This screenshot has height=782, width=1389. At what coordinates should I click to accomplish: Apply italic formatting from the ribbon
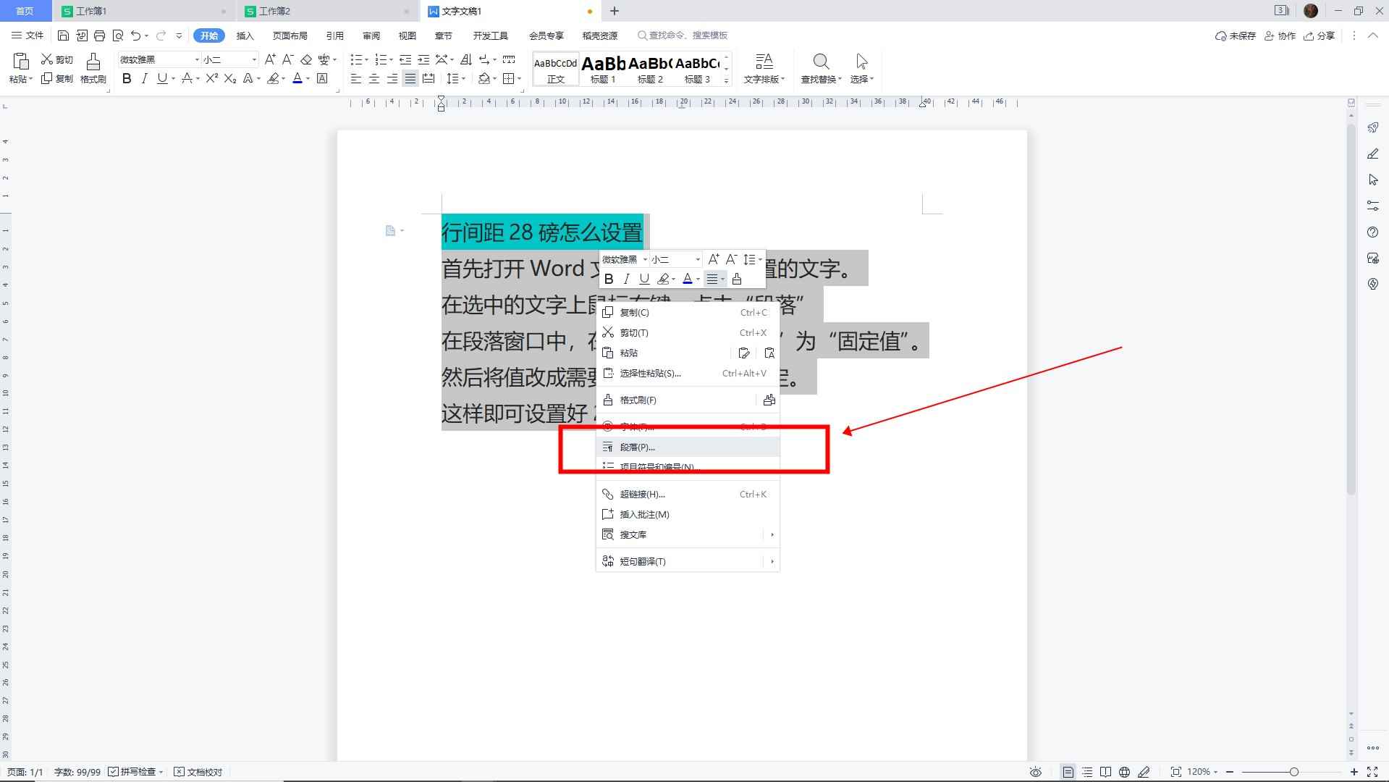tap(144, 79)
